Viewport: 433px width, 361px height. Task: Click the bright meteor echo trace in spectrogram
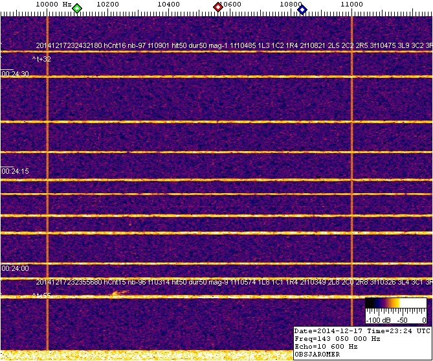(x=118, y=294)
